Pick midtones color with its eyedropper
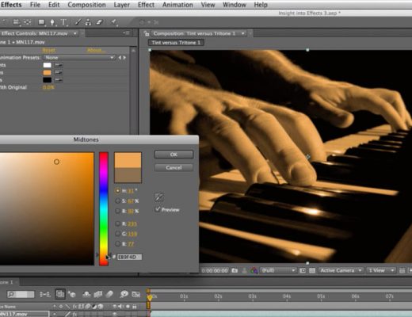 point(59,72)
